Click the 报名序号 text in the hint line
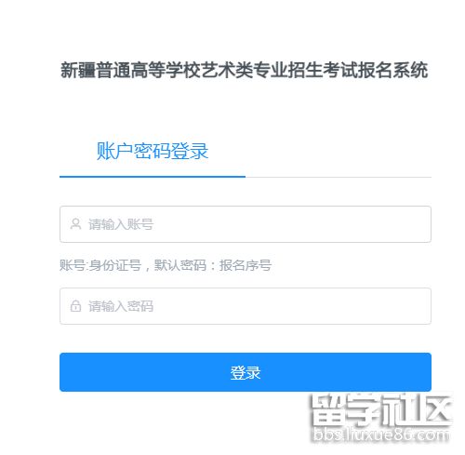 pos(246,265)
